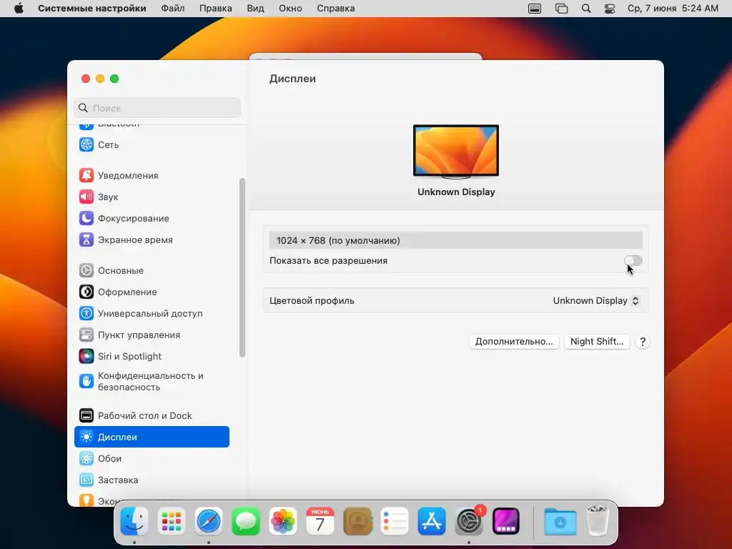732x549 pixels.
Task: Select the Фокусирование moon icon
Action: point(86,219)
